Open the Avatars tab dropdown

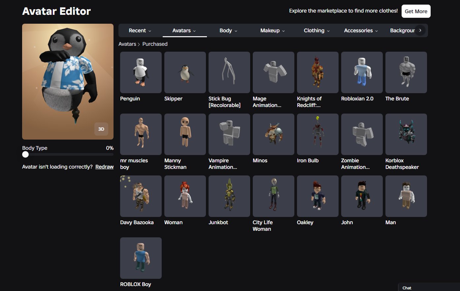point(184,31)
